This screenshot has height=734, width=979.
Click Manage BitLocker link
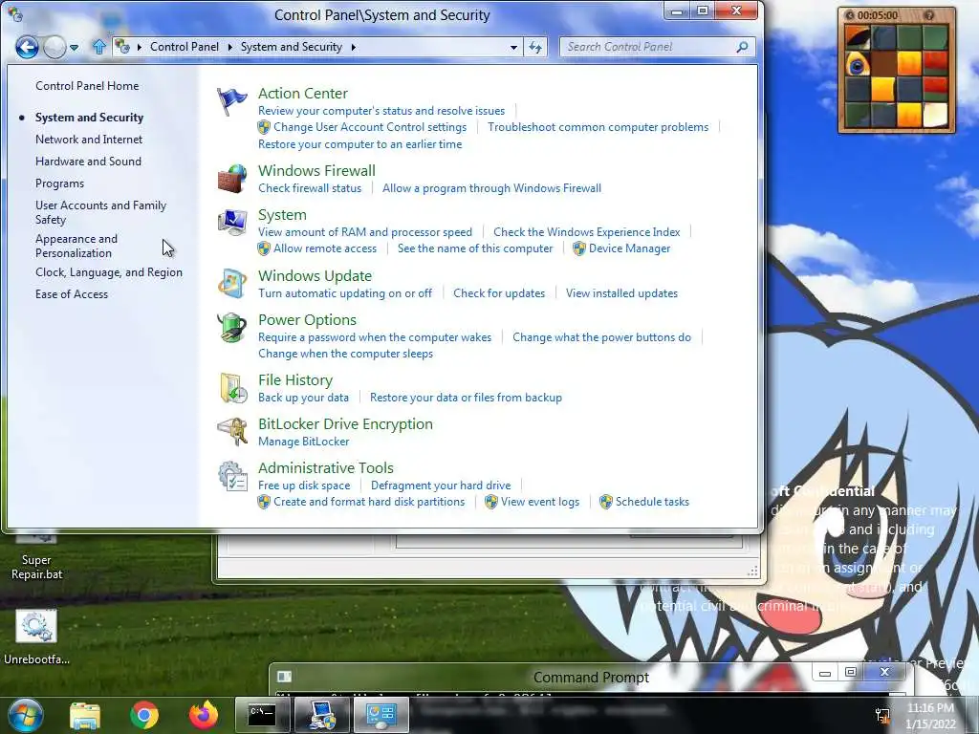pos(303,442)
